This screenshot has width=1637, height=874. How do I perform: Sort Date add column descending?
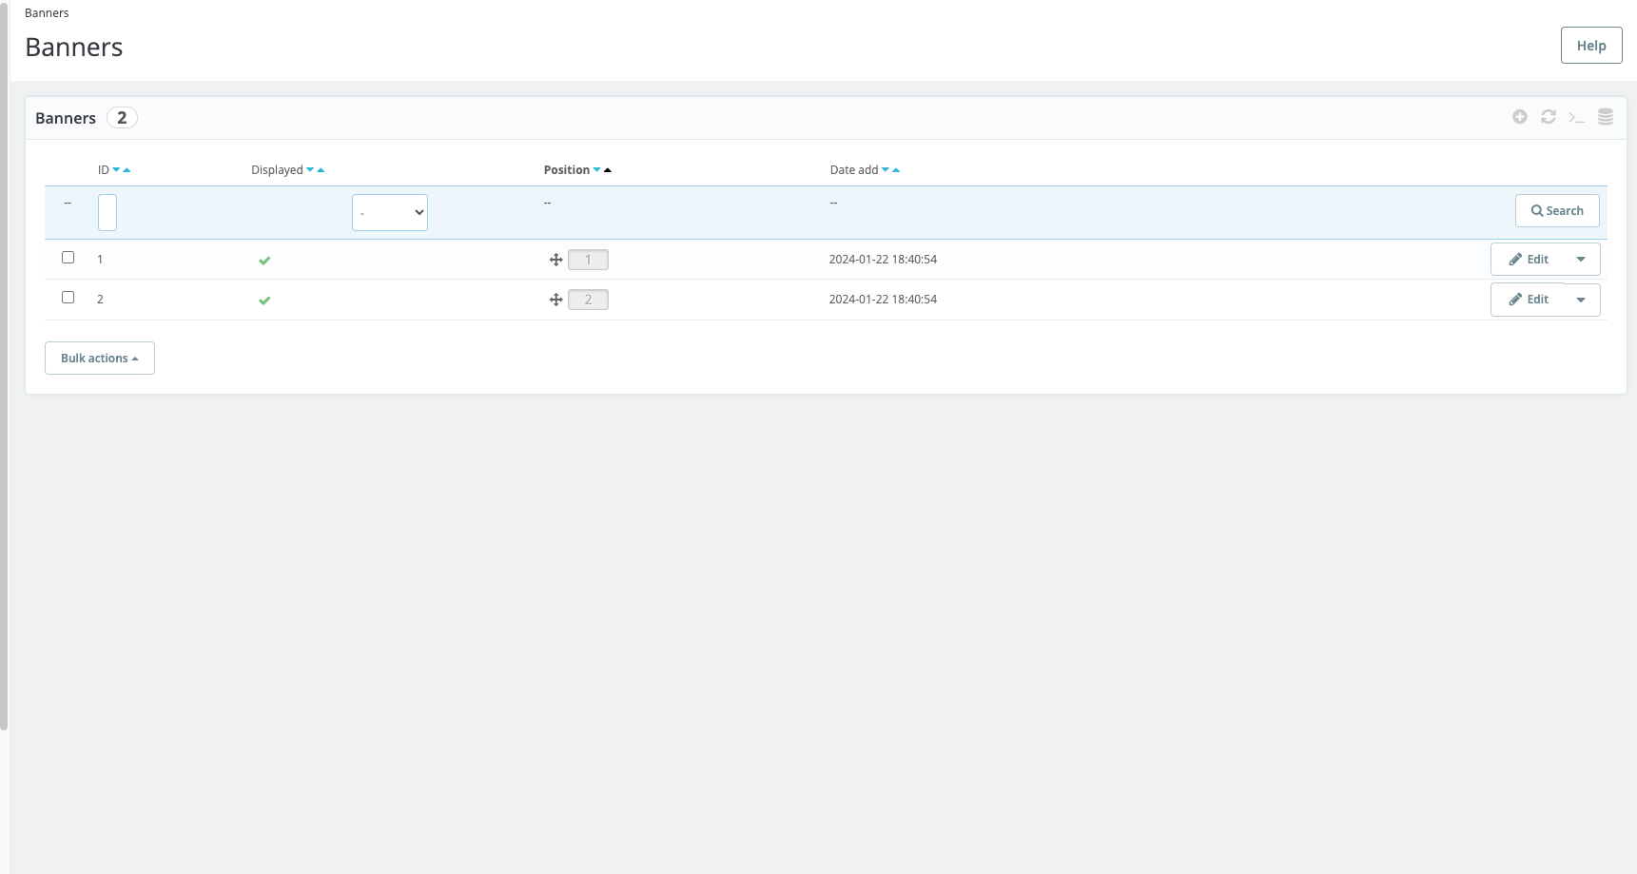click(x=886, y=170)
